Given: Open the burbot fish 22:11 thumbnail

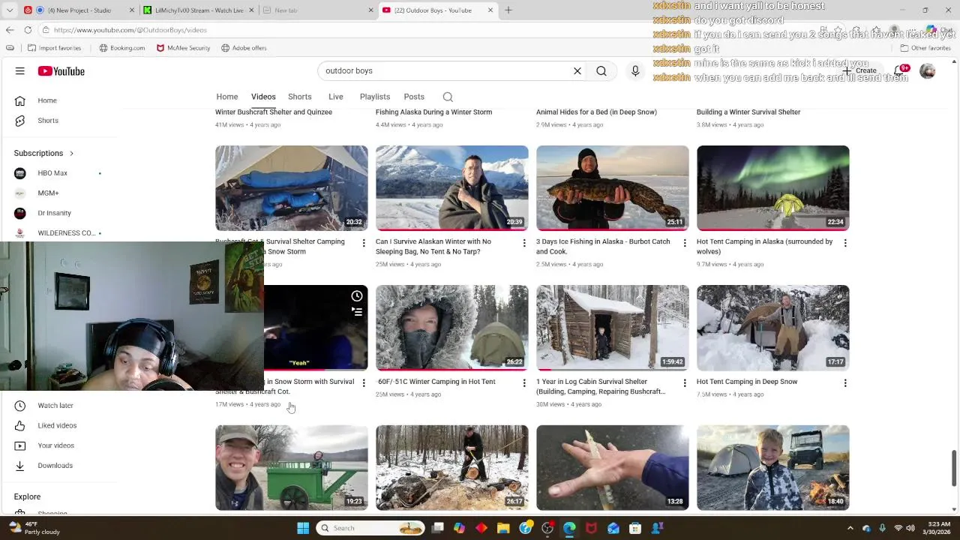Looking at the screenshot, I should pyautogui.click(x=613, y=188).
